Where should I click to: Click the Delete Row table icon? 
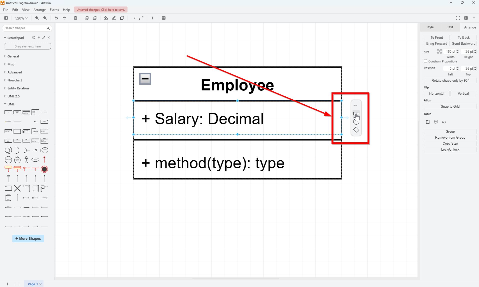point(444,122)
